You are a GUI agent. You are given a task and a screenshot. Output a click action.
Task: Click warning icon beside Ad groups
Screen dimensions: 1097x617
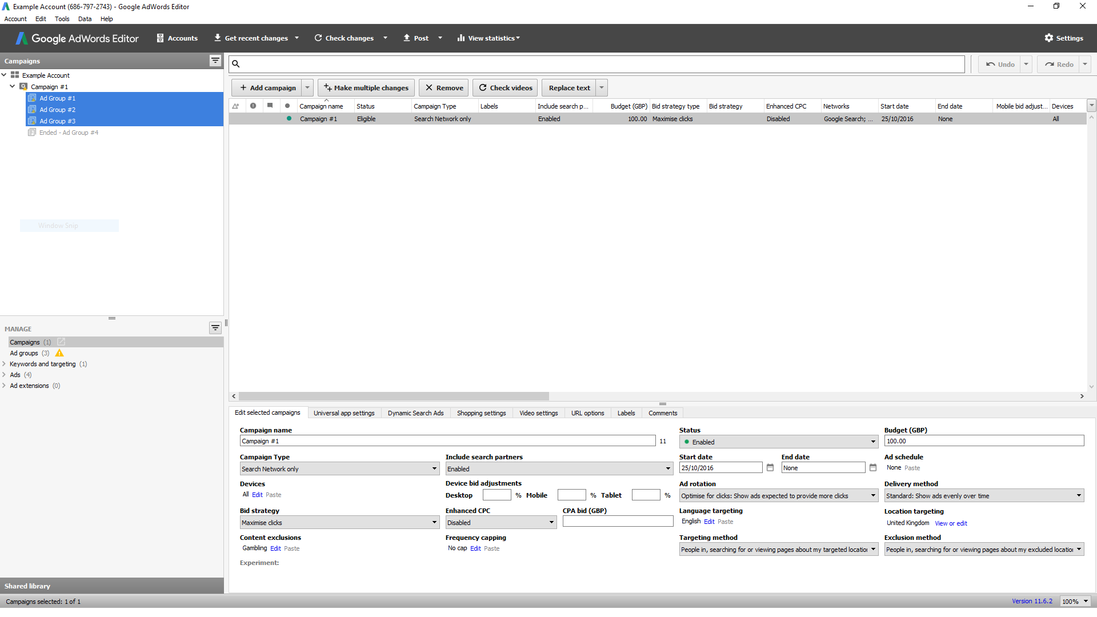59,353
